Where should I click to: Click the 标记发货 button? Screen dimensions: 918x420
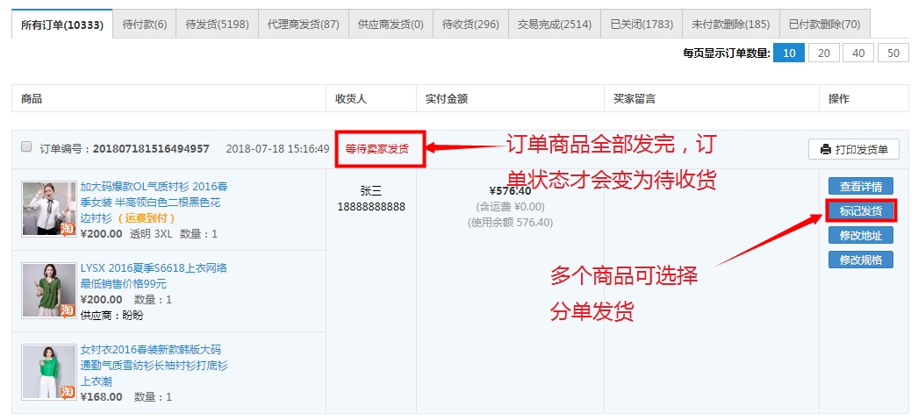[x=860, y=210]
